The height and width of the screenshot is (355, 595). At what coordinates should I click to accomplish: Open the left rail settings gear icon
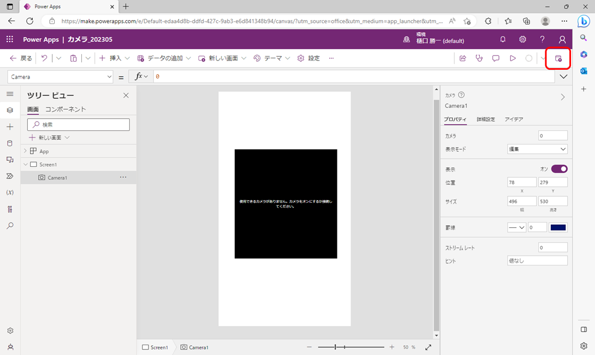click(x=10, y=330)
